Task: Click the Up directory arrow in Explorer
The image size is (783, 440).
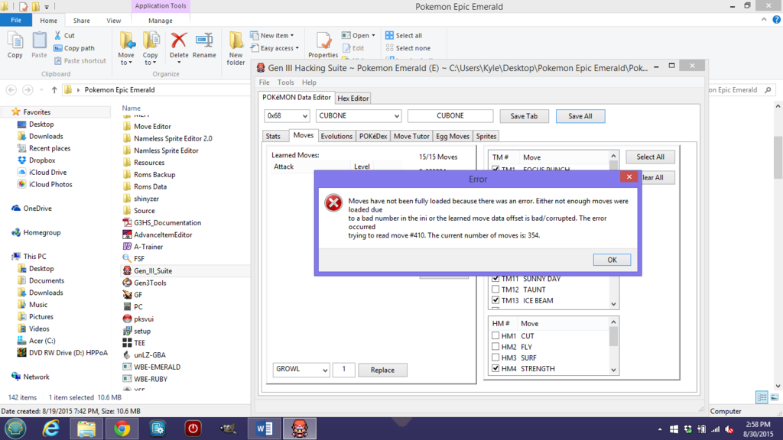Action: [54, 90]
